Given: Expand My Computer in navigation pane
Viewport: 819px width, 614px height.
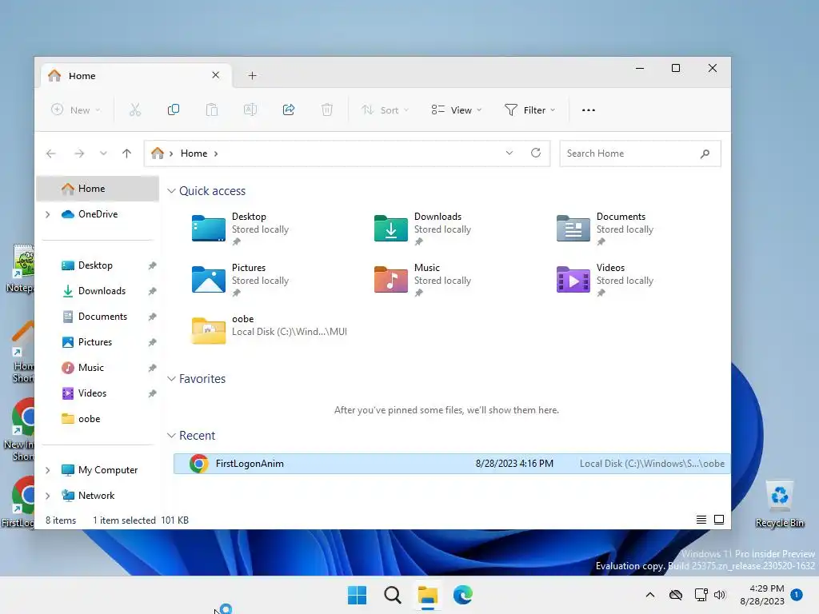Looking at the screenshot, I should [x=47, y=470].
